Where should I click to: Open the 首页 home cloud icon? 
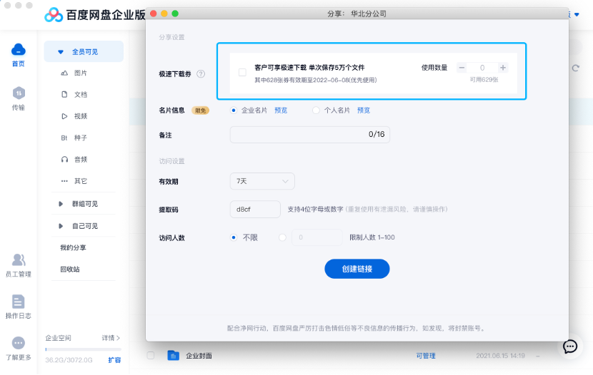point(18,50)
